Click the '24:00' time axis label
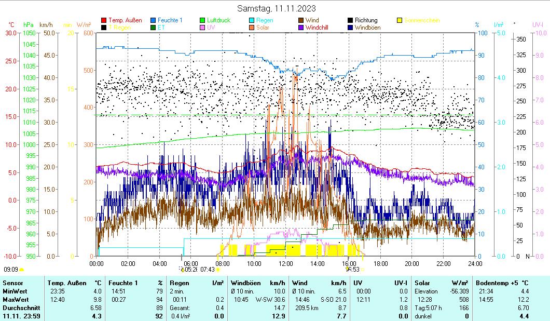The height and width of the screenshot is (321, 550). click(x=475, y=263)
